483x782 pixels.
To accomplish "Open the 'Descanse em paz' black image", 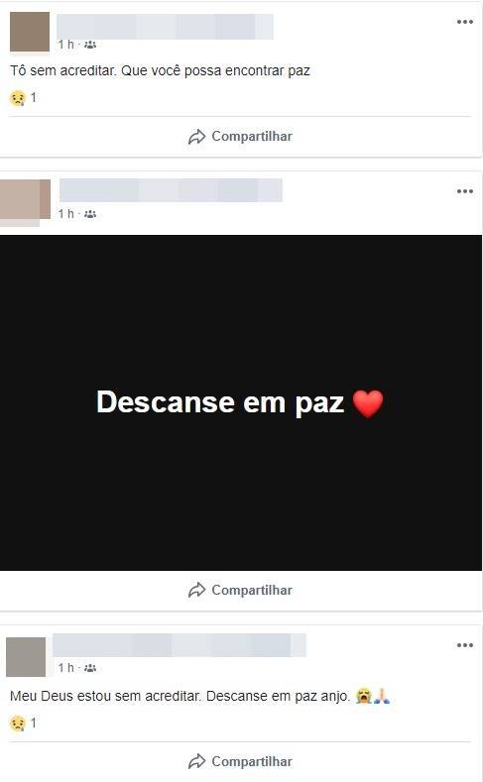I will coord(241,402).
